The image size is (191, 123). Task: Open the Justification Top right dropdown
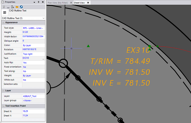[33, 54]
